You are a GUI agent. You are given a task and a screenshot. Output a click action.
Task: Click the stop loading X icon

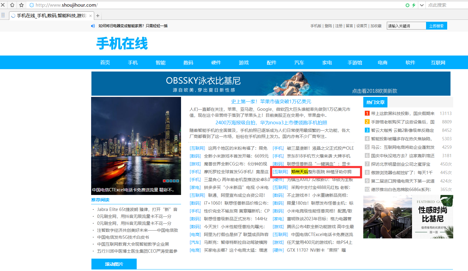click(3, 5)
